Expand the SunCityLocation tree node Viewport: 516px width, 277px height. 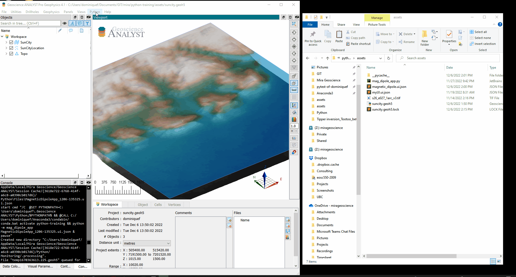coord(6,48)
